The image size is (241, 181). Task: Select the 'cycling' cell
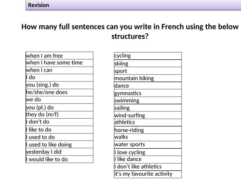[148, 56]
